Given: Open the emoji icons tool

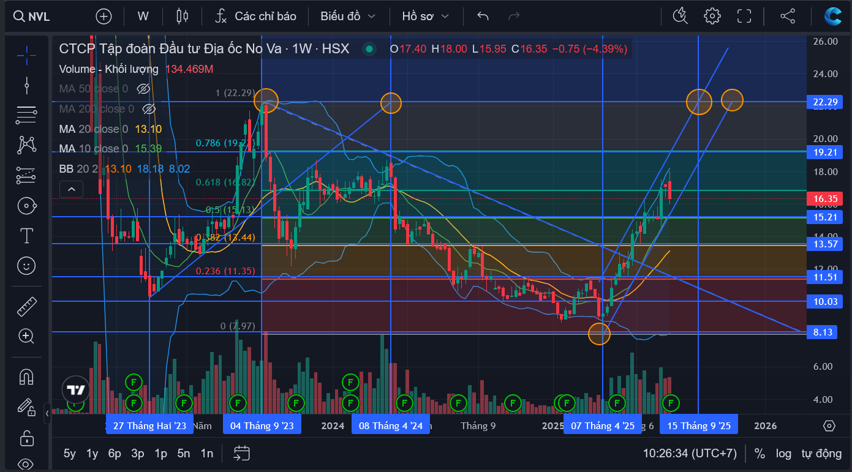Looking at the screenshot, I should click(x=26, y=266).
